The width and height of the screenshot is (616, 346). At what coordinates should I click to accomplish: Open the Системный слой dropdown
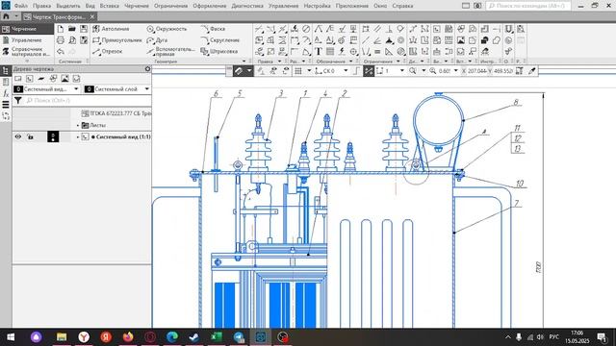pos(147,89)
